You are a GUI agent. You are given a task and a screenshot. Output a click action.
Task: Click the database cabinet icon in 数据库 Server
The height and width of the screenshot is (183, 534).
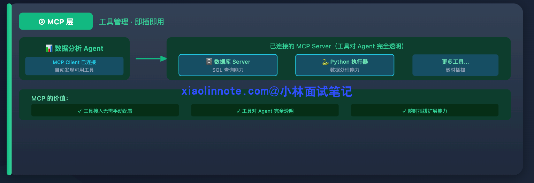tap(209, 62)
